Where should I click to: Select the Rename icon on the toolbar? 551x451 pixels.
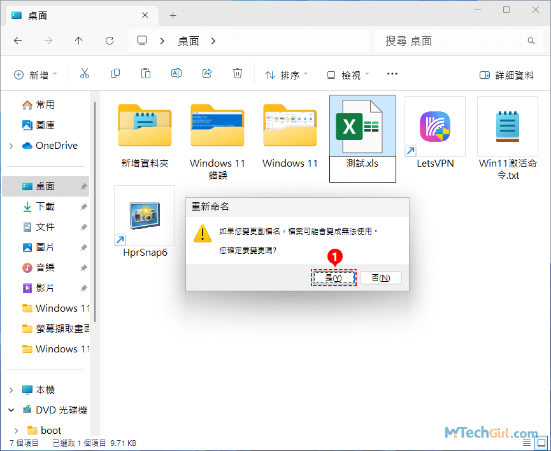point(176,73)
